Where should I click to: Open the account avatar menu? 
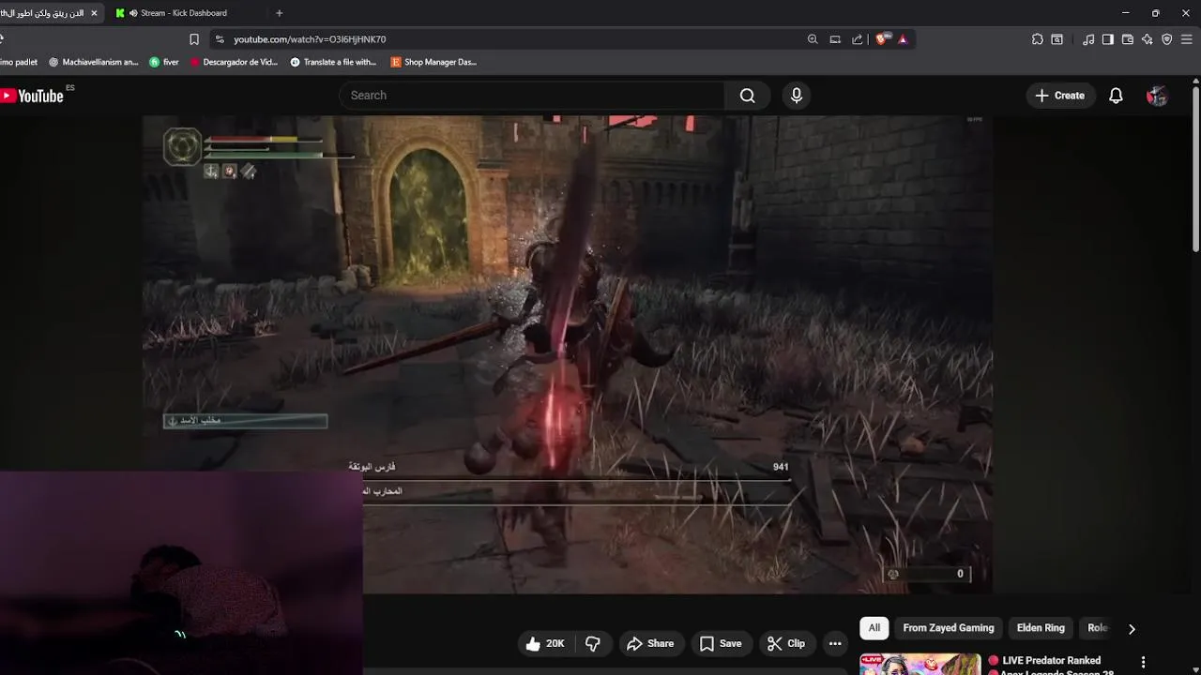(1157, 96)
